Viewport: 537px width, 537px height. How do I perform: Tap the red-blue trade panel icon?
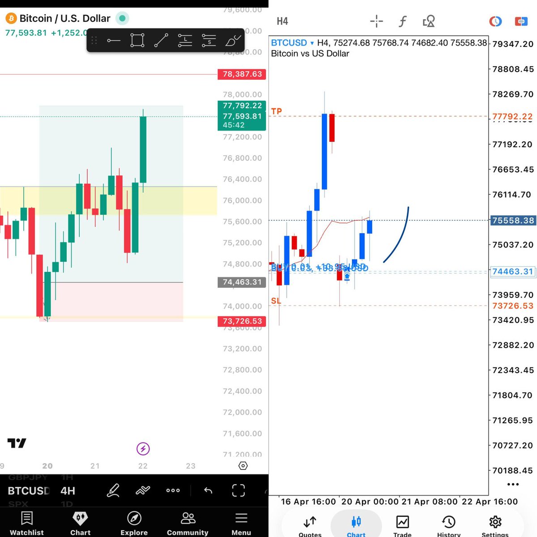tap(521, 21)
